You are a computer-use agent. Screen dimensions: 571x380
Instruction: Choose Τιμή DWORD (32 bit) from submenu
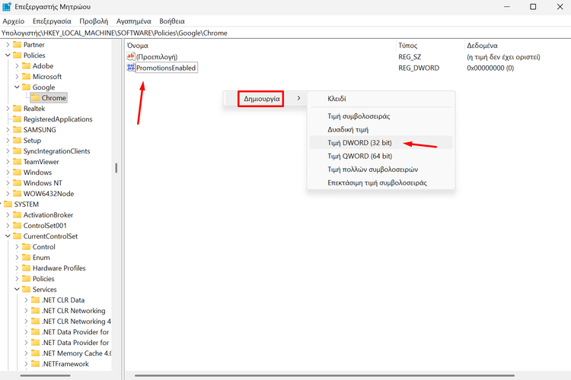[x=381, y=143]
